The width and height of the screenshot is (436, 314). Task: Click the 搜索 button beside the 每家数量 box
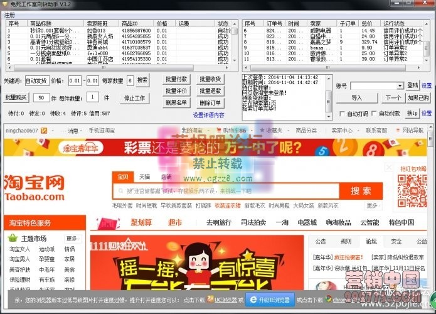click(x=142, y=80)
